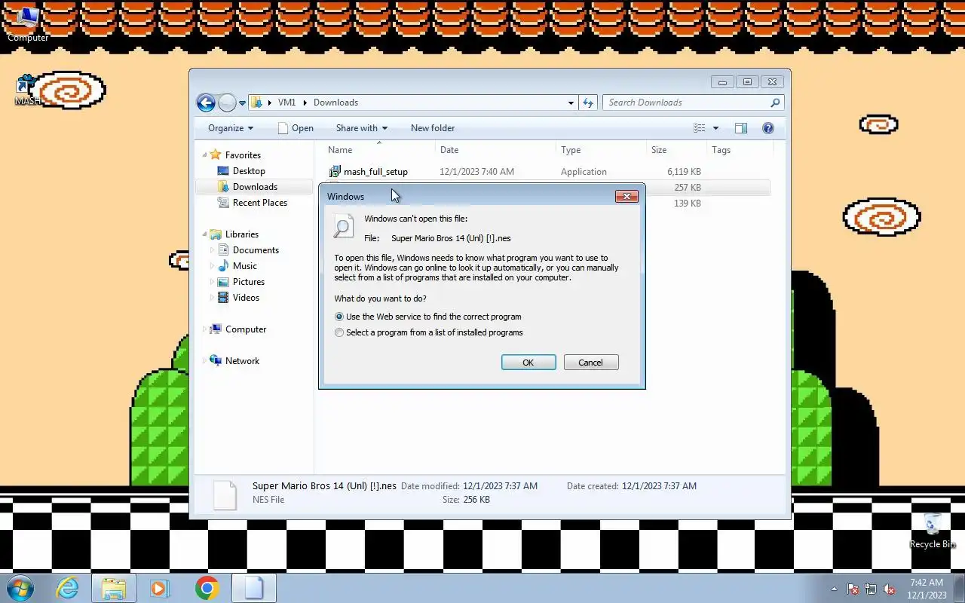The image size is (965, 603).
Task: Open Windows Media Player from taskbar
Action: (x=160, y=588)
